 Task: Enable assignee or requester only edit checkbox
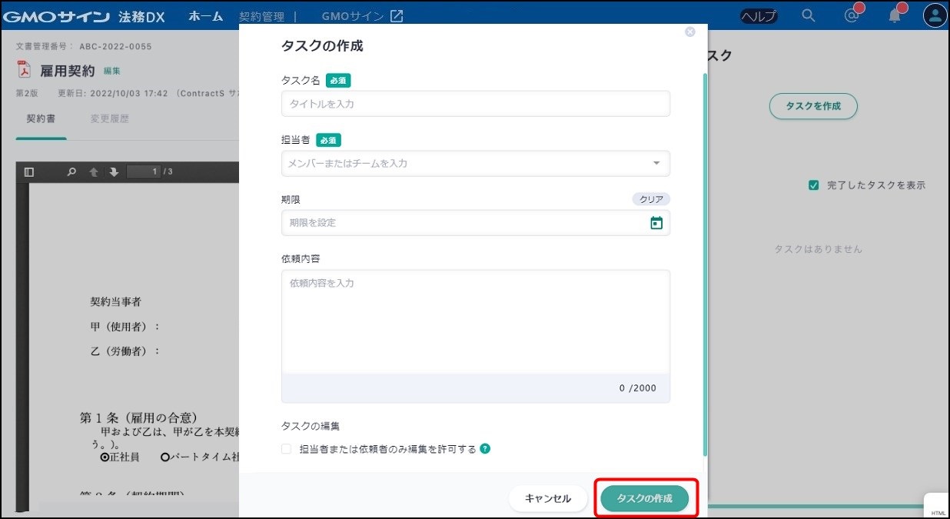tap(286, 449)
